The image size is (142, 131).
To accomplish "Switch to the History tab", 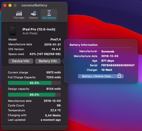I will coord(33,15).
